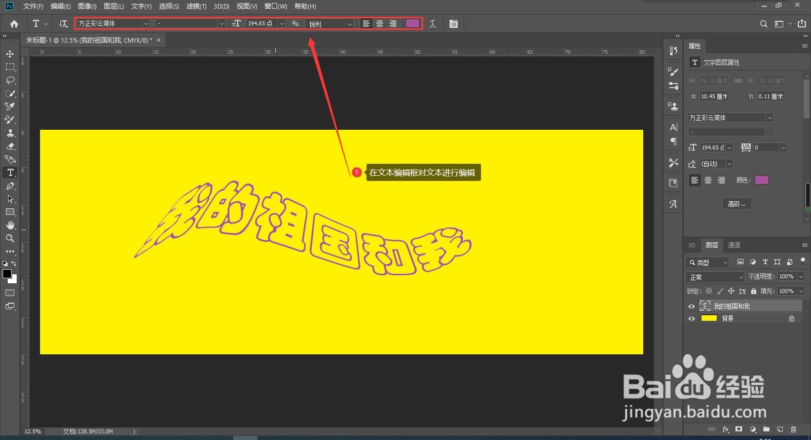Click the purple text color swatch in options bar
811x440 pixels.
point(413,24)
